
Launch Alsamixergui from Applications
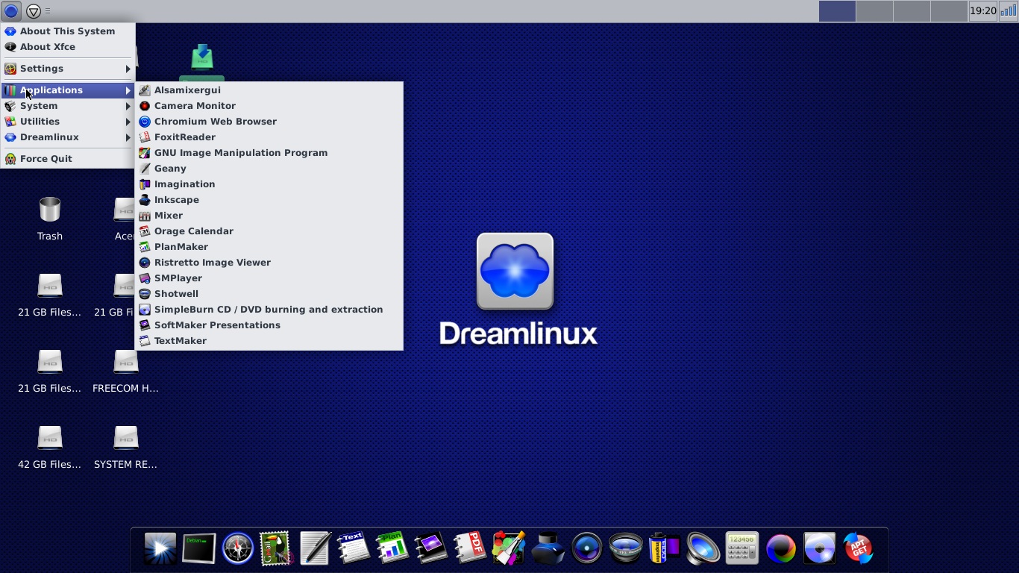269,90
